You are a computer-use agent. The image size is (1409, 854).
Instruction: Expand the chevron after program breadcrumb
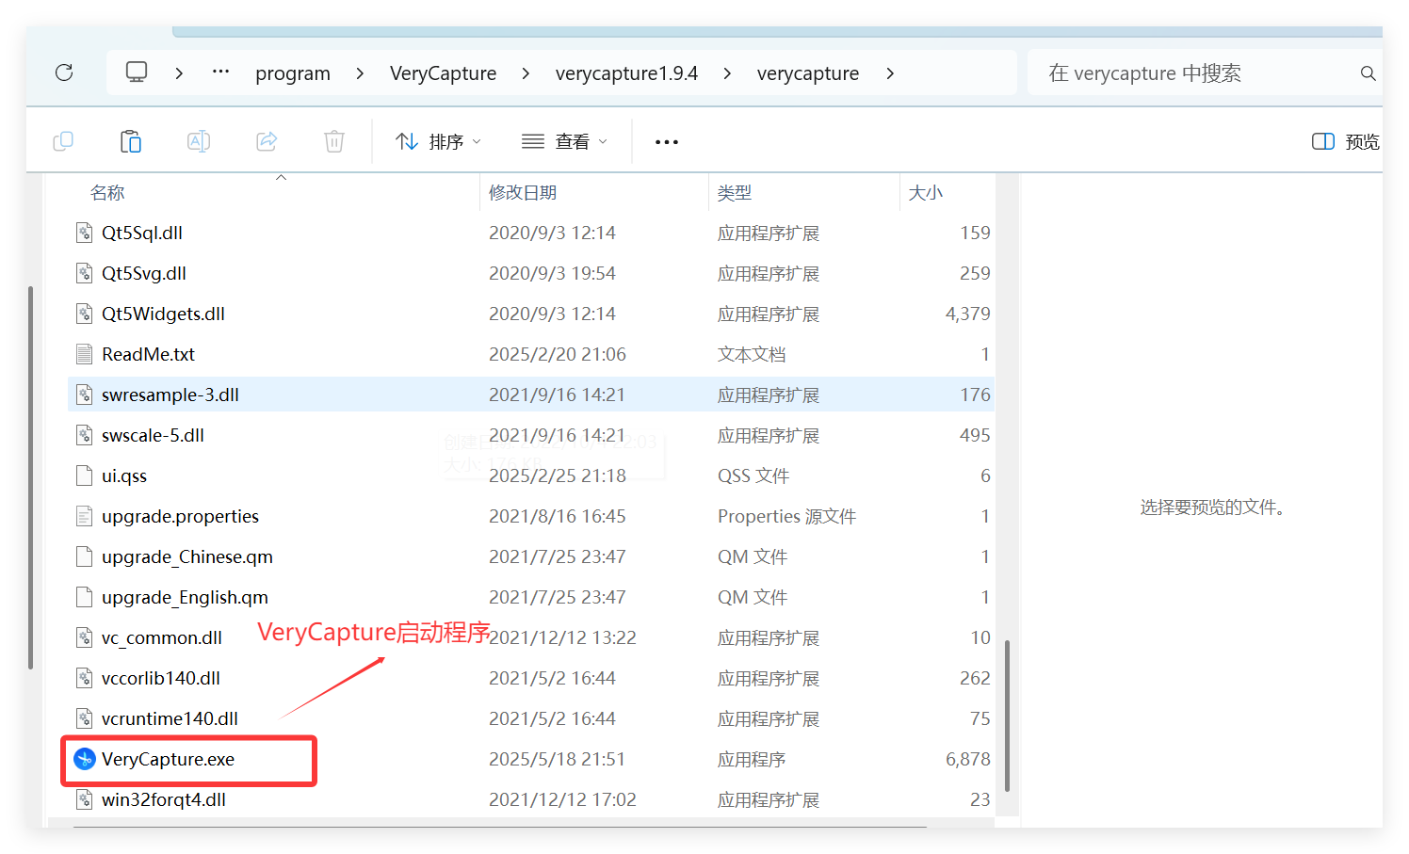click(x=360, y=73)
